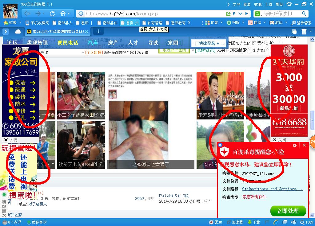The height and width of the screenshot is (226, 315).
Task: Open the home button dropdown arrow
Action: pos(69,14)
